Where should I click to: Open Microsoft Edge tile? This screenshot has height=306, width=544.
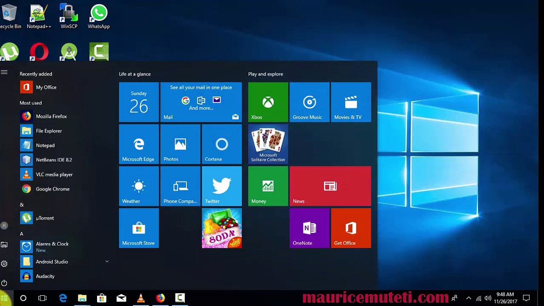(139, 144)
